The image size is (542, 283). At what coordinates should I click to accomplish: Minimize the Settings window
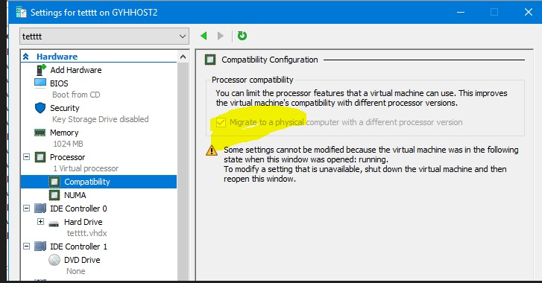[461, 12]
